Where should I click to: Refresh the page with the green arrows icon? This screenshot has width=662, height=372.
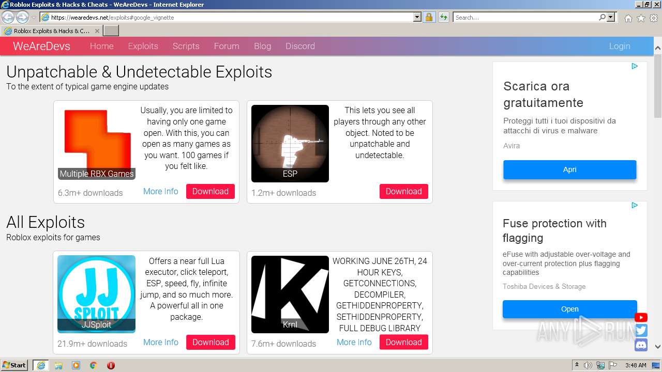(443, 17)
